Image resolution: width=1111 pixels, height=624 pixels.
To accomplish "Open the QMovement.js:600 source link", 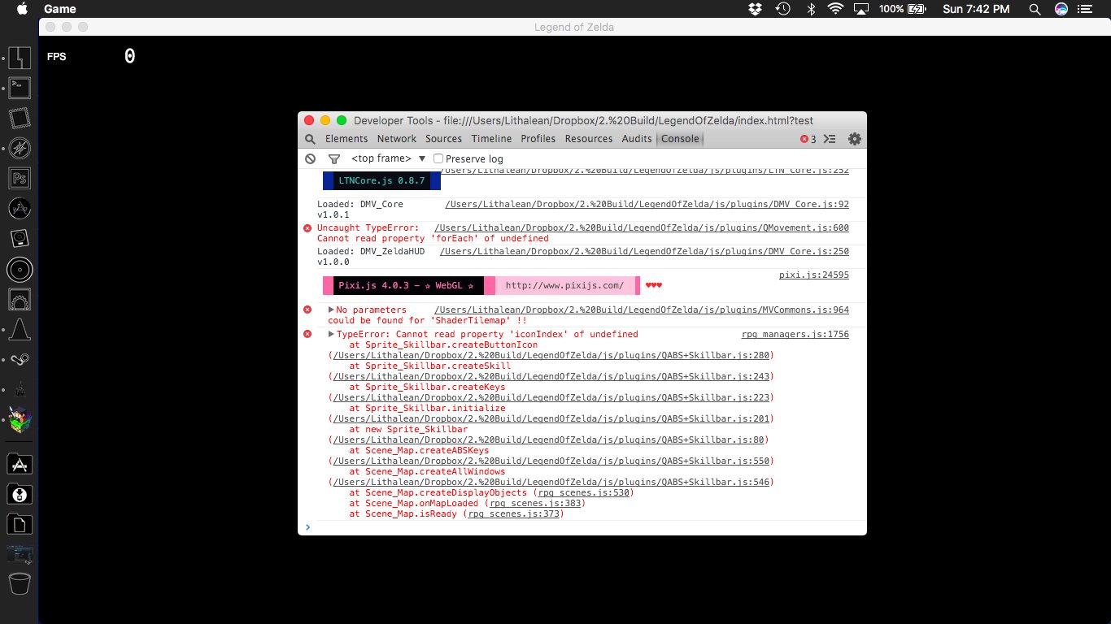I will click(x=642, y=227).
